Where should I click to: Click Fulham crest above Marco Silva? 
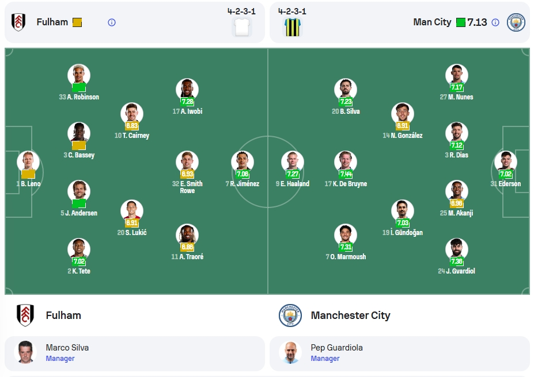click(x=25, y=315)
